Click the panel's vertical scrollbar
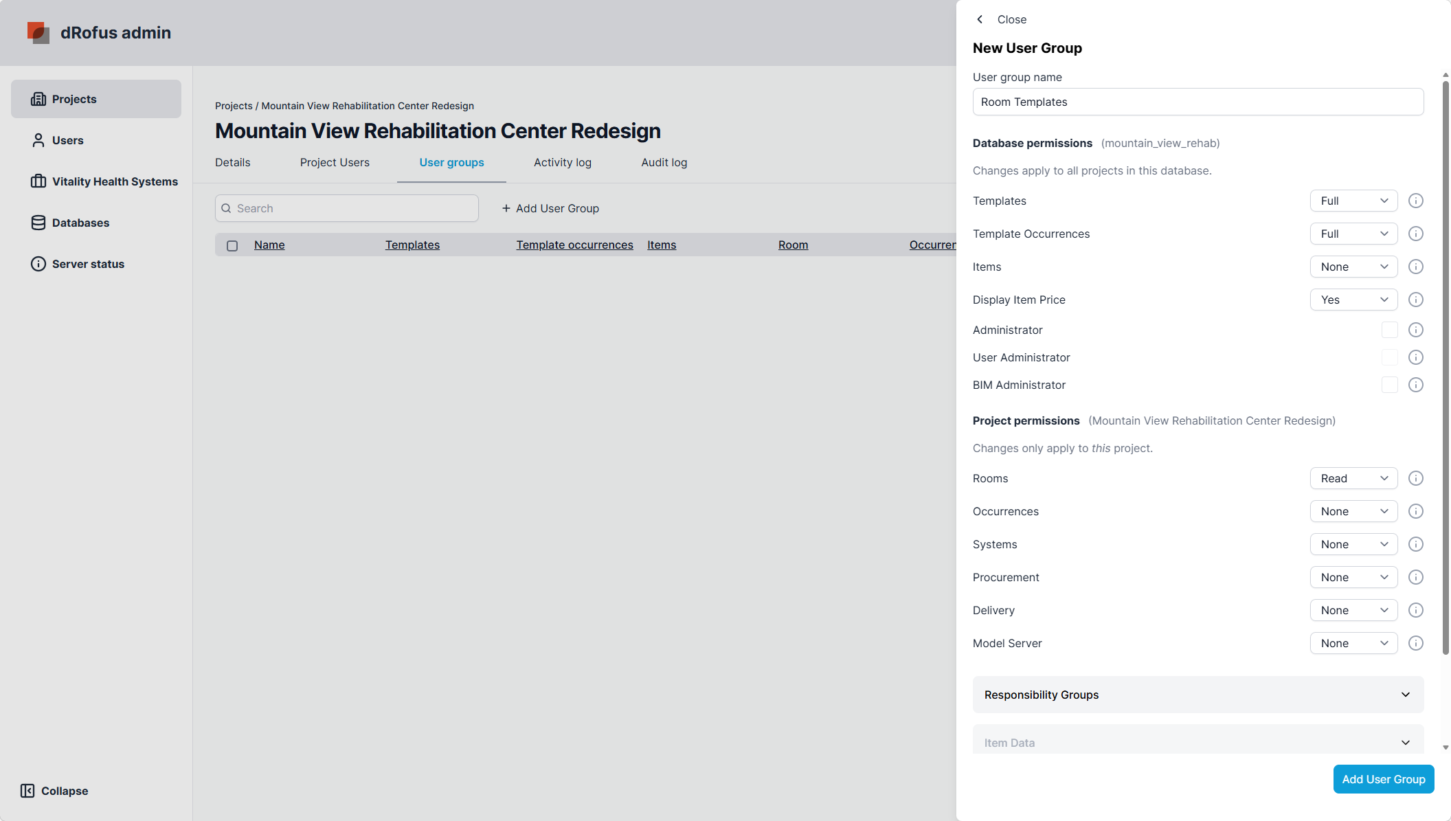1451x821 pixels. (x=1446, y=368)
